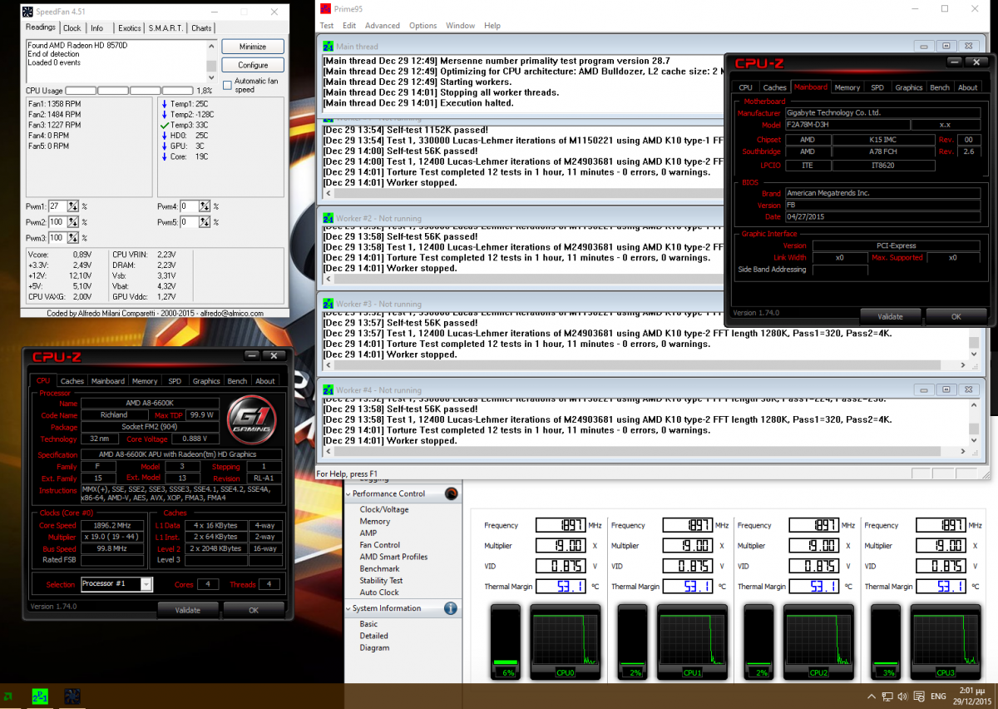Click the SpeedFan title bar fan icon

[x=29, y=12]
